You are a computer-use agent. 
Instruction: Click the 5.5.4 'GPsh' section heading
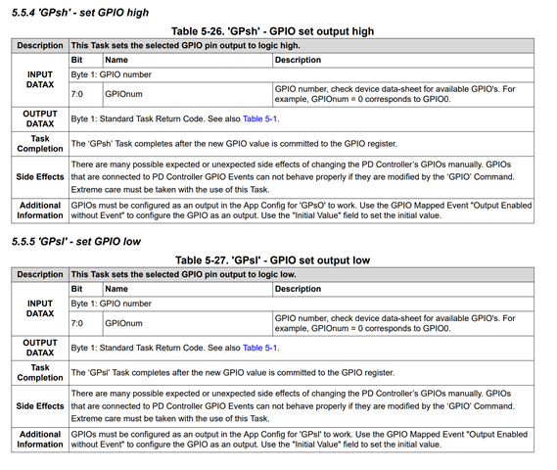pyautogui.click(x=80, y=13)
